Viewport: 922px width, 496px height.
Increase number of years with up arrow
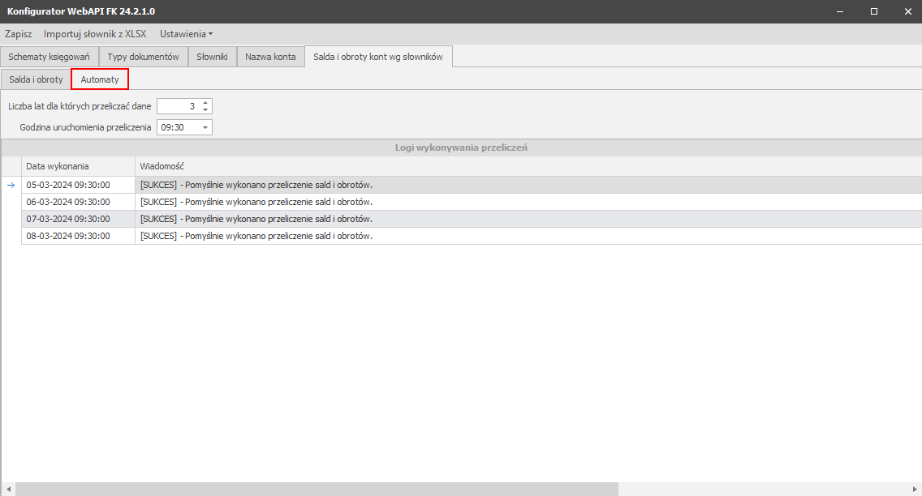(205, 103)
